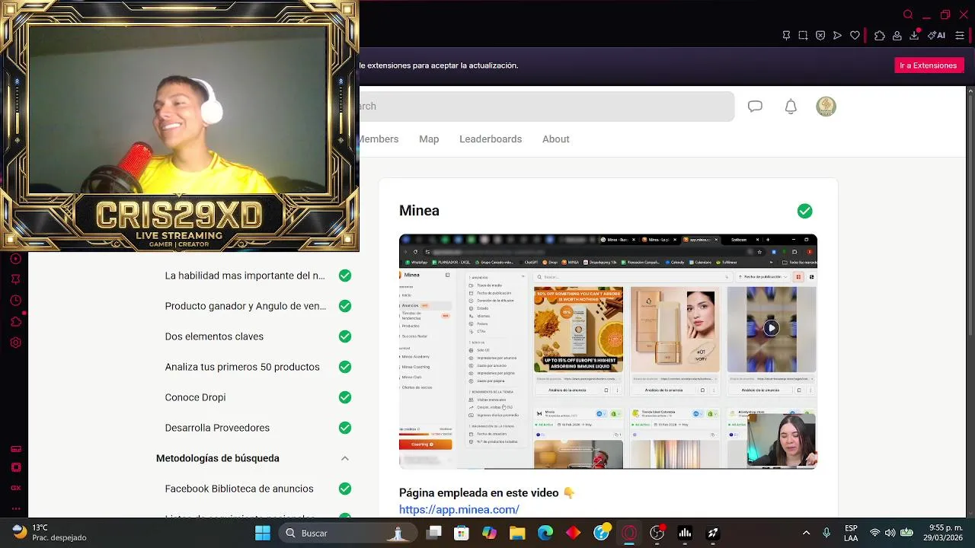This screenshot has height=548, width=975.
Task: Open the snapshot capture tool icon
Action: pos(803,35)
